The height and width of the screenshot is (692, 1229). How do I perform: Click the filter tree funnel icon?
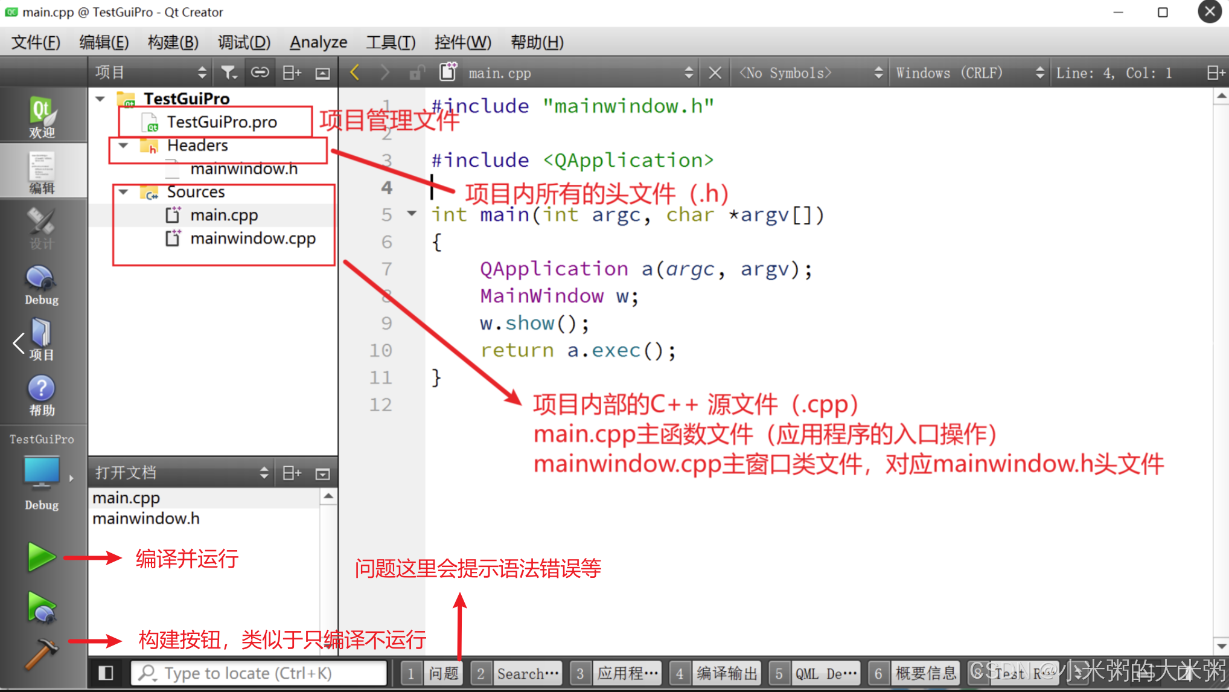point(229,73)
